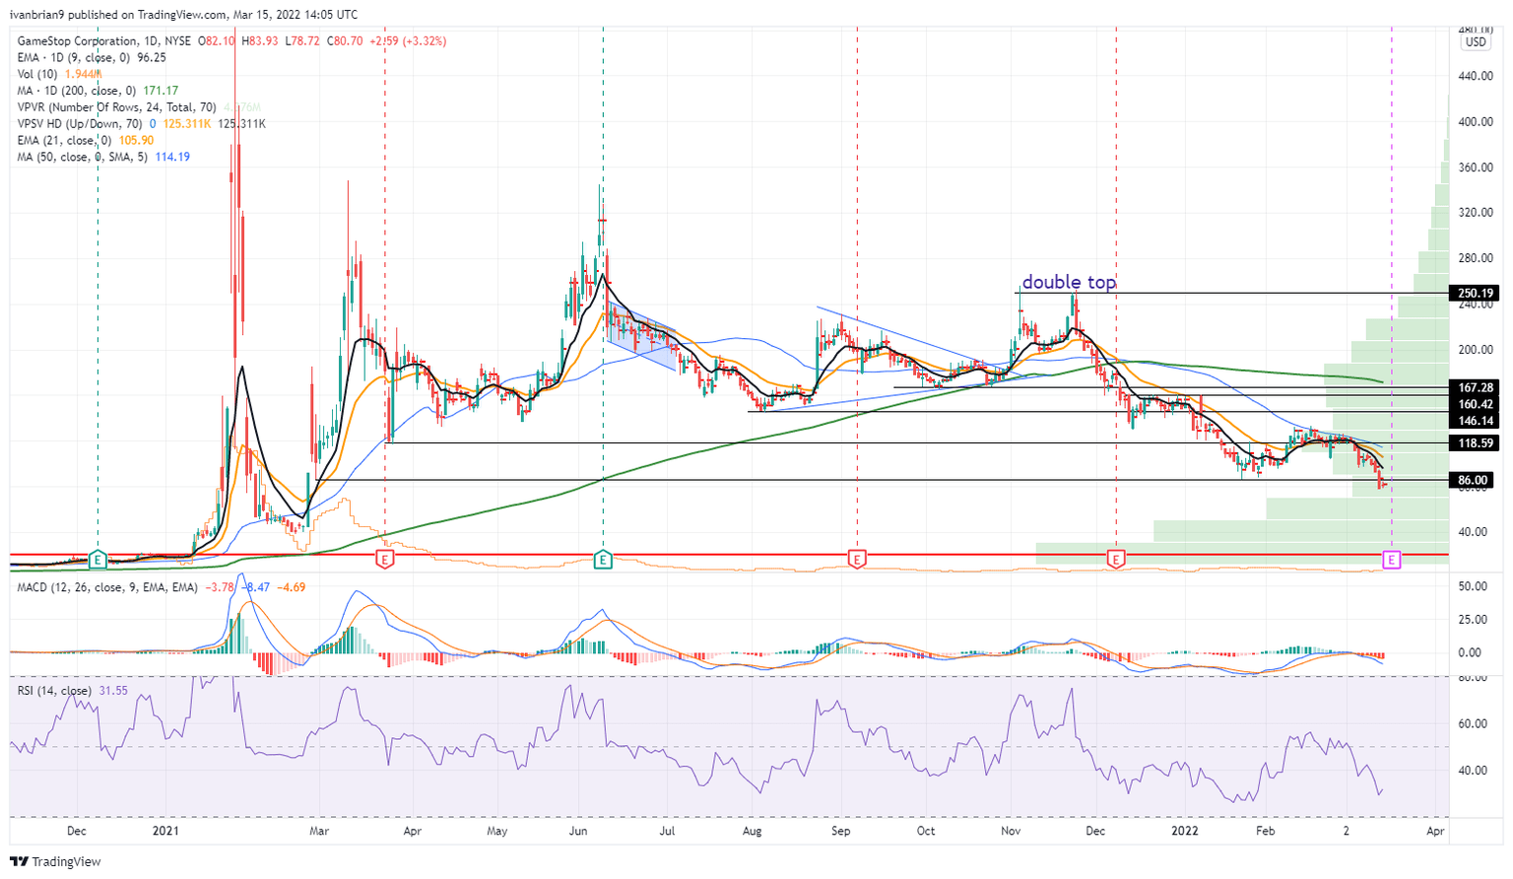Screen dimensions: 1513x879
Task: Click the 0.00 value on the MACD axis
Action: (x=1470, y=652)
